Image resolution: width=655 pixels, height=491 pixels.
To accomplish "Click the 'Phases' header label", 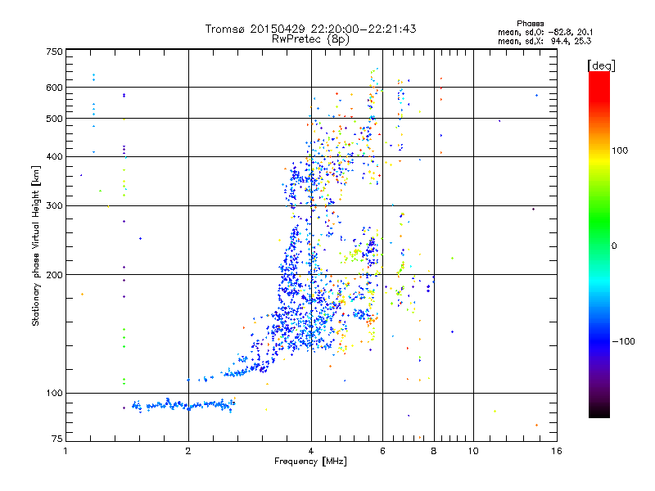I will click(x=530, y=24).
